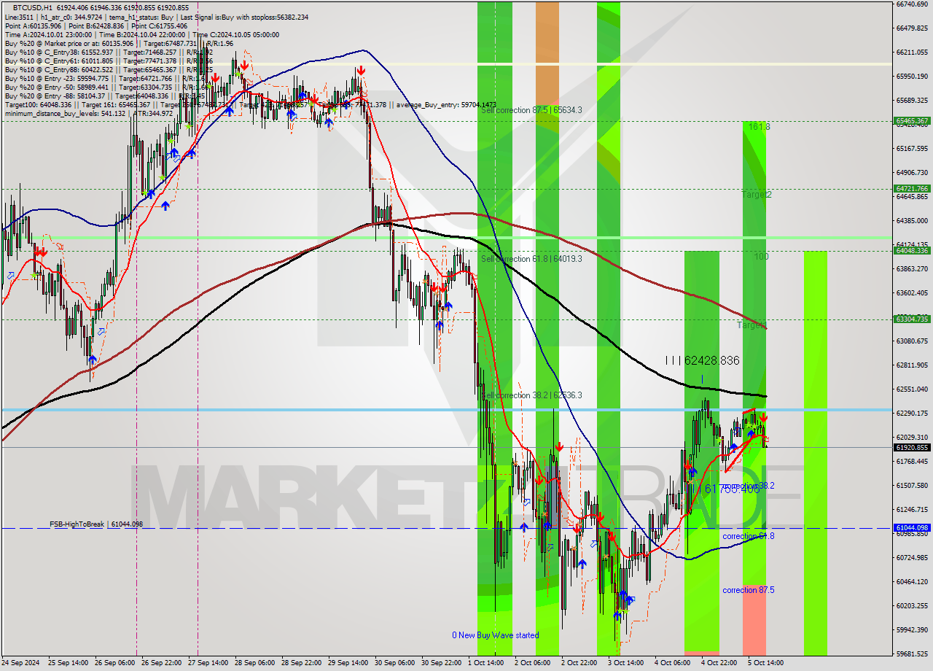Select the '27 Sep 14:00' time axis label
This screenshot has width=933, height=671.
[208, 663]
